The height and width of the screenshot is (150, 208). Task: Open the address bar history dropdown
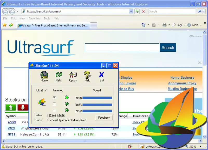point(131,11)
